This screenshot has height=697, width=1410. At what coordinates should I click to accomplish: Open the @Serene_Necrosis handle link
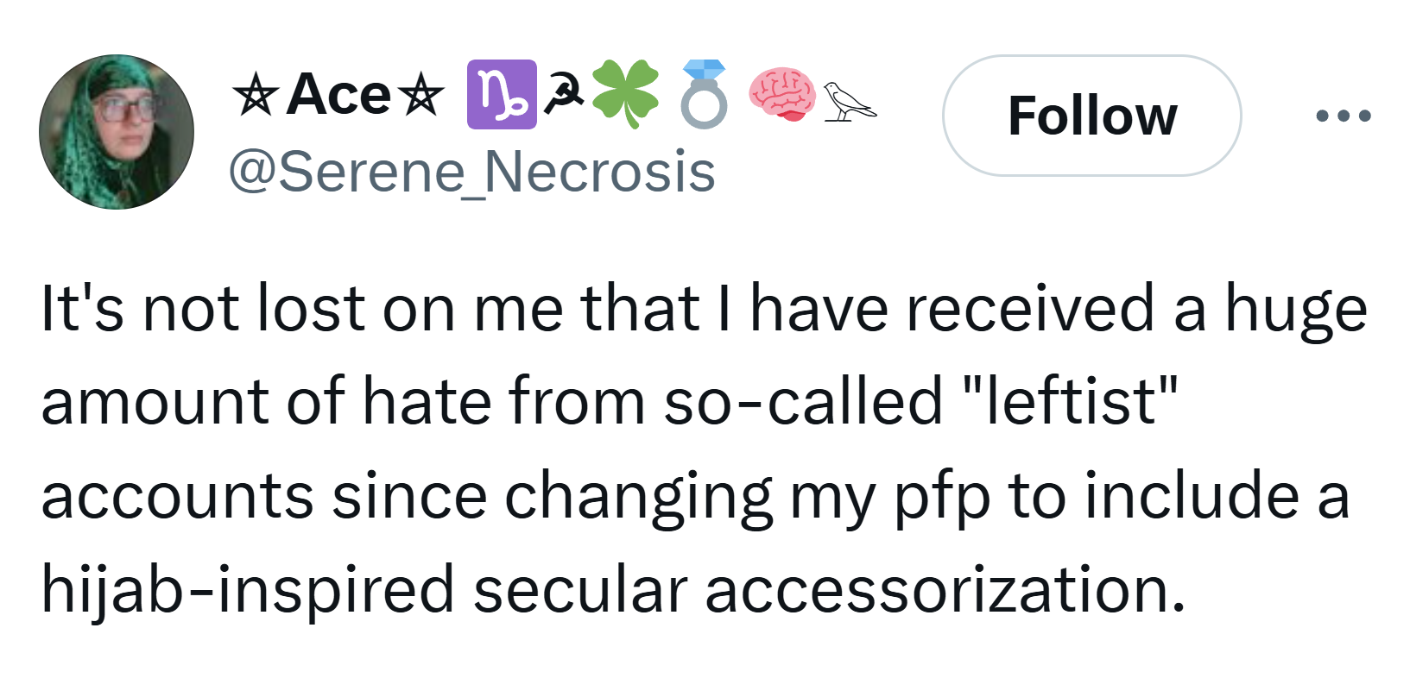coord(471,172)
